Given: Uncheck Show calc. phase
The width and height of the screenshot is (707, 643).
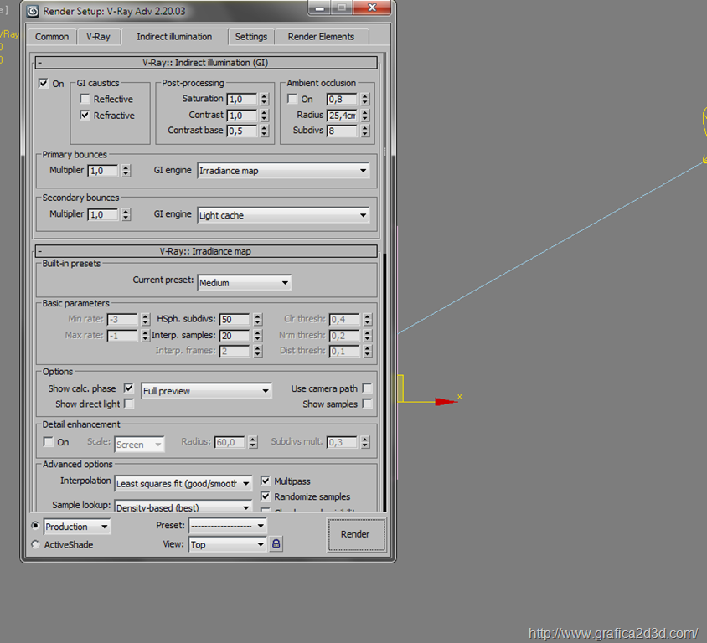Looking at the screenshot, I should coord(129,388).
